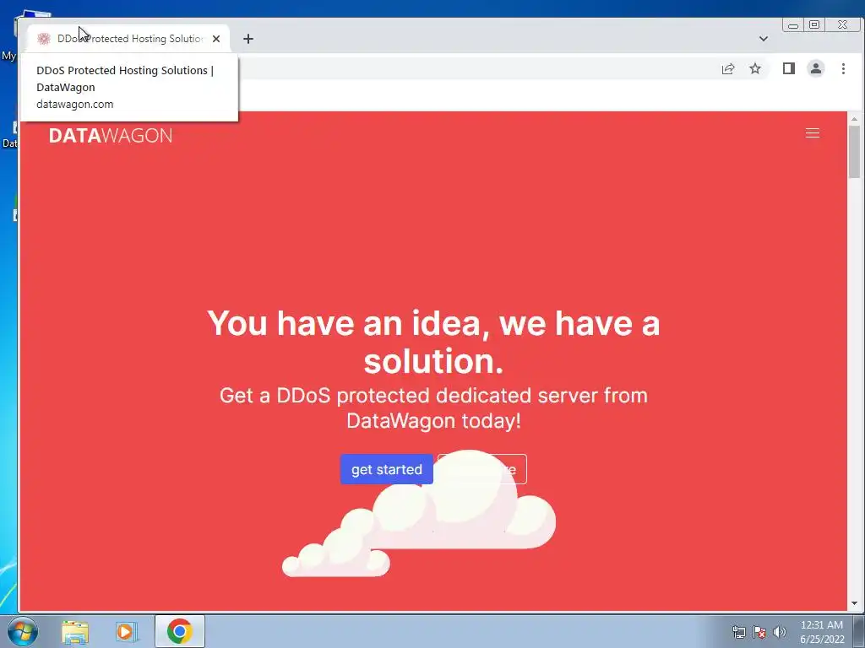Open the Windows Start menu
This screenshot has width=865, height=648.
coord(22,631)
